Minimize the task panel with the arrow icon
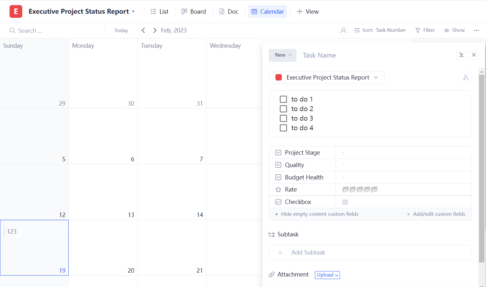The width and height of the screenshot is (486, 287). [x=461, y=55]
